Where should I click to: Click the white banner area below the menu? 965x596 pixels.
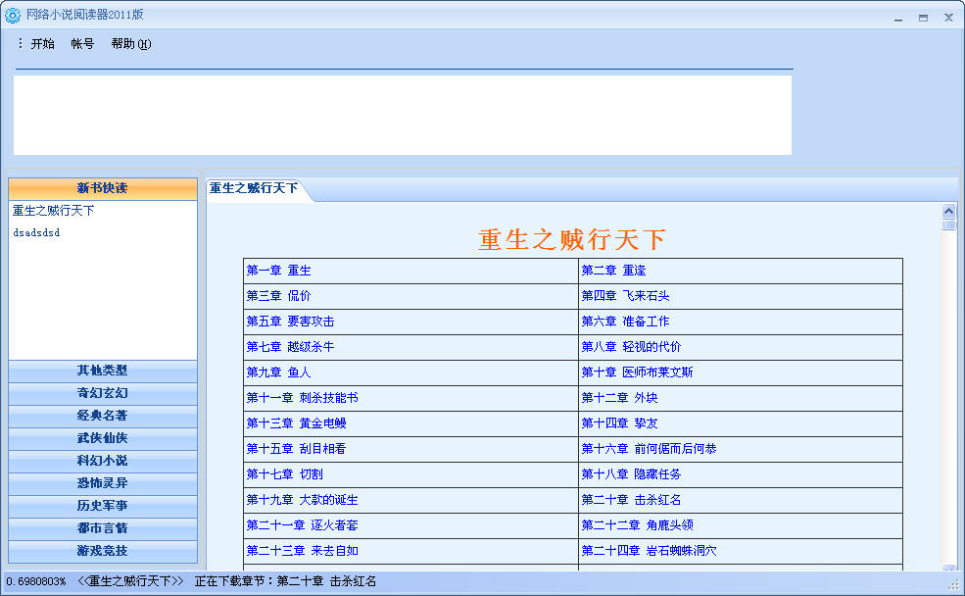point(403,115)
